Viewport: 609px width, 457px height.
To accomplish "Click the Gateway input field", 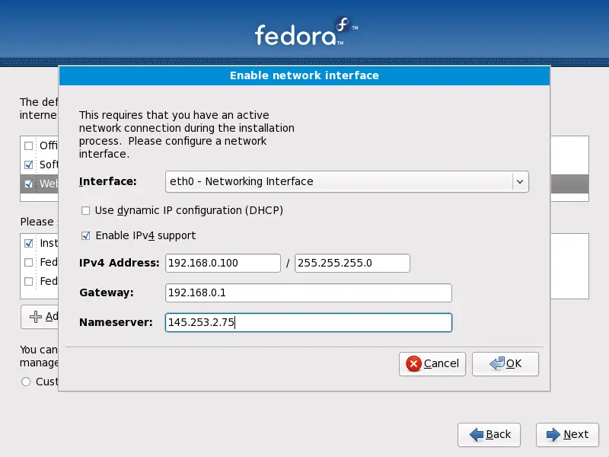I will coord(308,292).
